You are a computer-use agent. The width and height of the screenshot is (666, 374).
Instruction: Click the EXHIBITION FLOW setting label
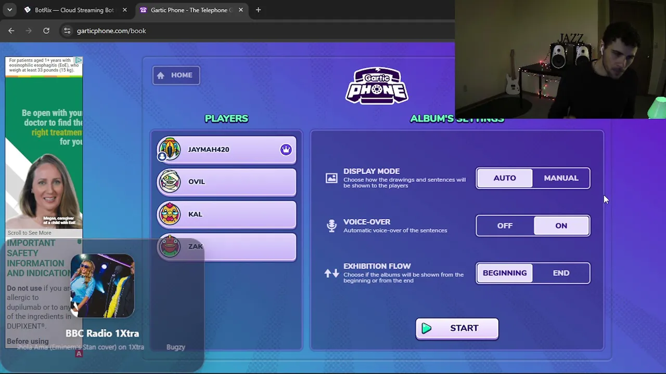click(377, 266)
